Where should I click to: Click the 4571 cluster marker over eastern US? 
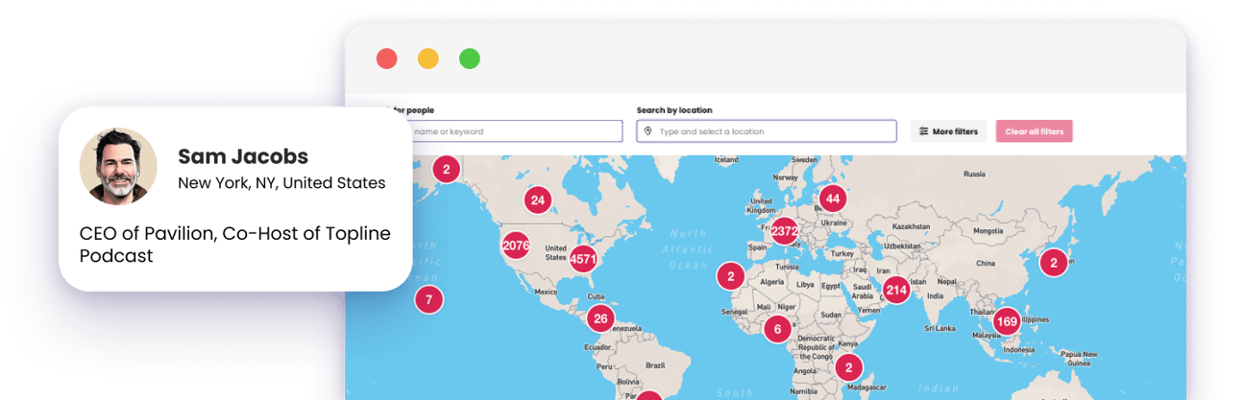pyautogui.click(x=583, y=259)
